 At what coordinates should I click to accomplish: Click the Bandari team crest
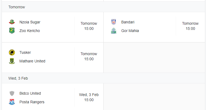point(114,22)
